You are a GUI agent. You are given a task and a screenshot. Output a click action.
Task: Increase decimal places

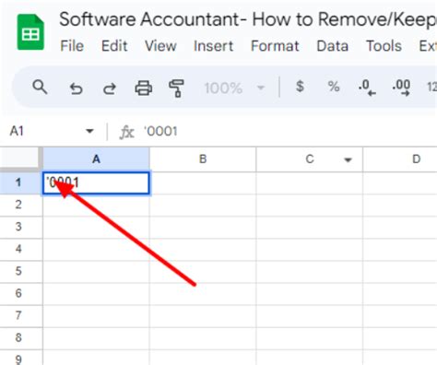pos(401,88)
